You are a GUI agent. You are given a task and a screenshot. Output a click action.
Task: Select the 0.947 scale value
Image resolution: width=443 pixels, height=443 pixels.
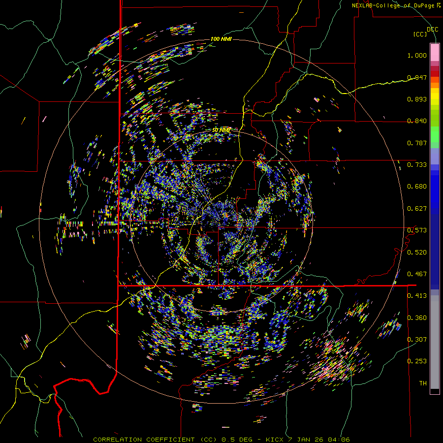[x=417, y=77]
